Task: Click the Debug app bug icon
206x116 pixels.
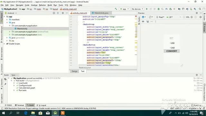Action: 159,9
